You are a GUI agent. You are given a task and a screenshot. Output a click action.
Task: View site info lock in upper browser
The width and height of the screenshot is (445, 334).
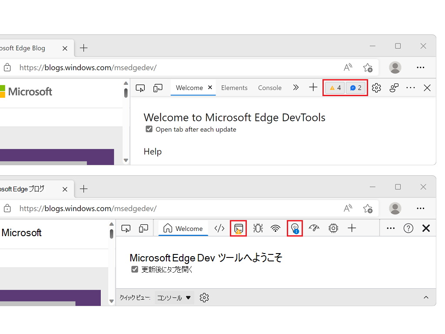coord(7,67)
